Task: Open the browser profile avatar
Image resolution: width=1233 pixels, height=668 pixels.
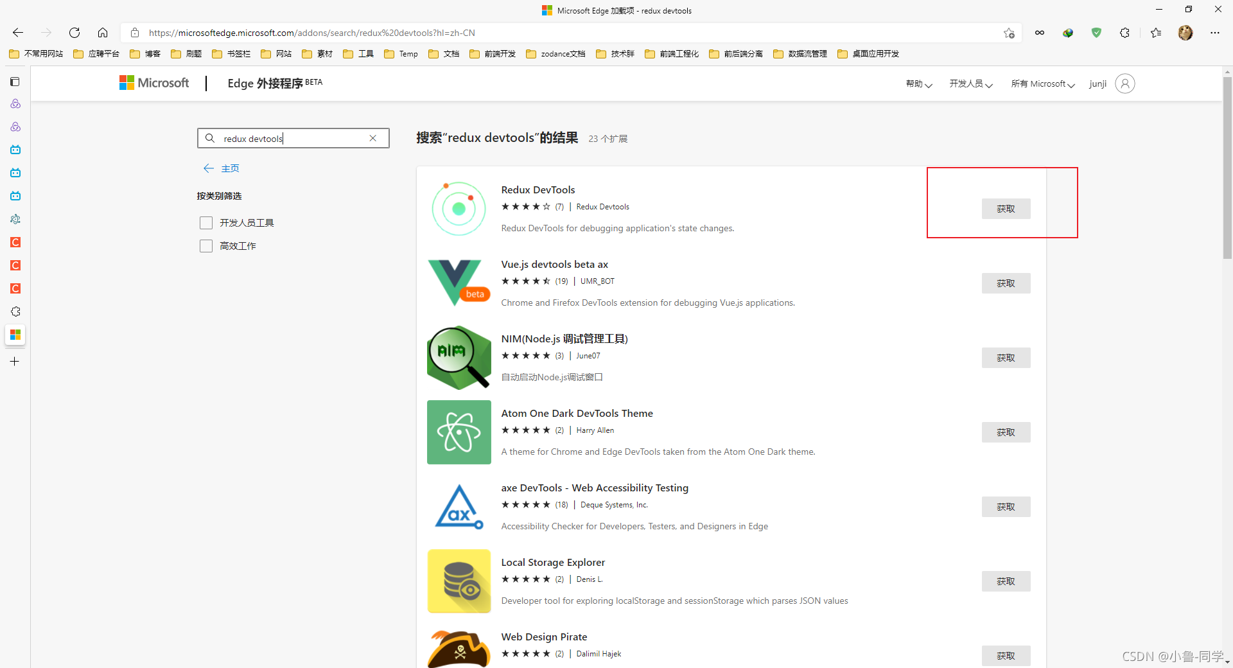Action: (1185, 33)
